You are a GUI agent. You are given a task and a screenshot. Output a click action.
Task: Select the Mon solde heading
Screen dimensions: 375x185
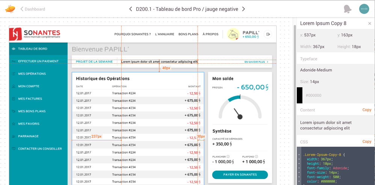tap(223, 78)
